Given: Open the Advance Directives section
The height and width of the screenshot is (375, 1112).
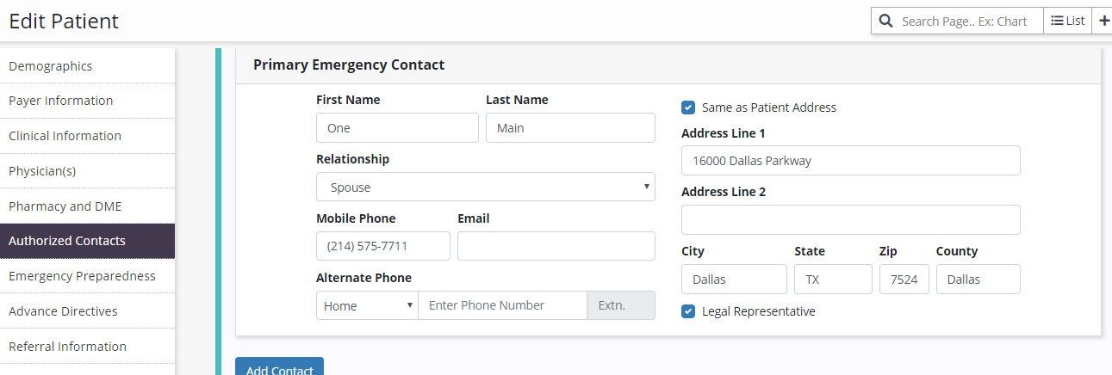Looking at the screenshot, I should pos(63,311).
